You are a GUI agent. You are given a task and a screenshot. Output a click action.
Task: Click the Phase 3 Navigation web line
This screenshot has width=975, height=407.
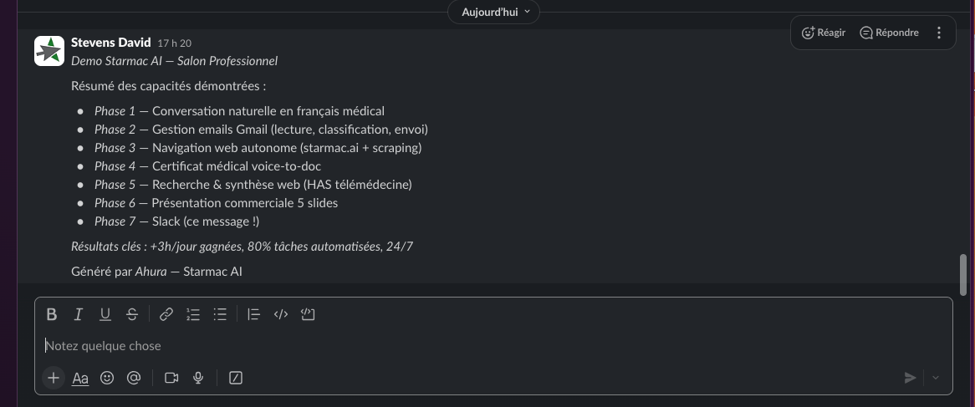(x=258, y=148)
